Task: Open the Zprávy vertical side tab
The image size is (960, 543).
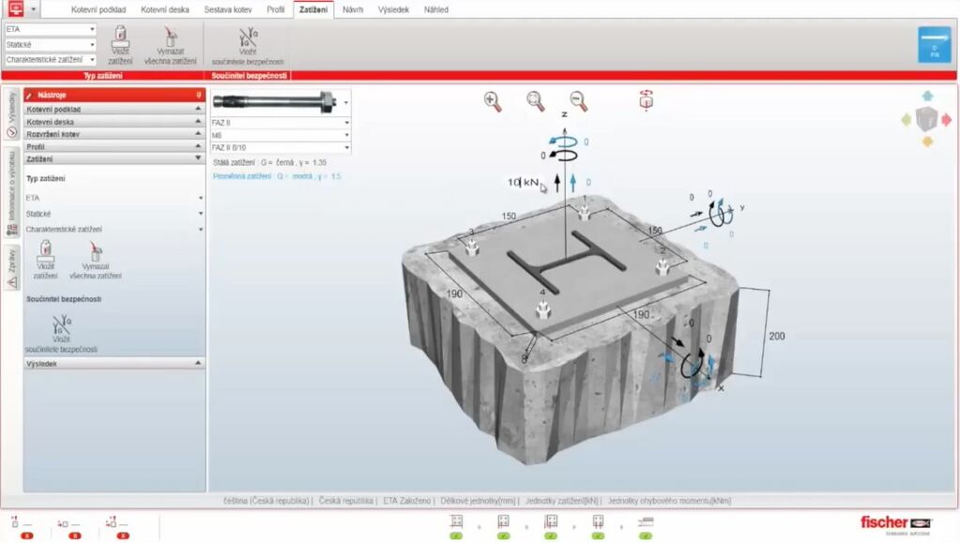Action: (11, 267)
